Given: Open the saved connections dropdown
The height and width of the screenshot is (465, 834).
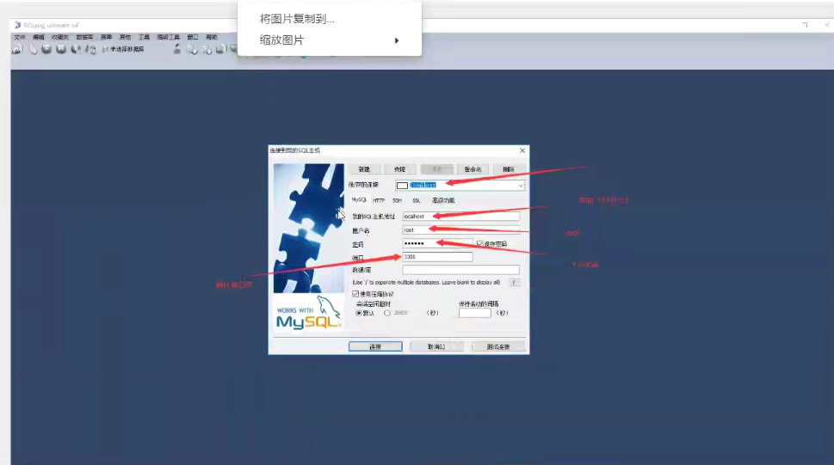Looking at the screenshot, I should click(x=521, y=185).
